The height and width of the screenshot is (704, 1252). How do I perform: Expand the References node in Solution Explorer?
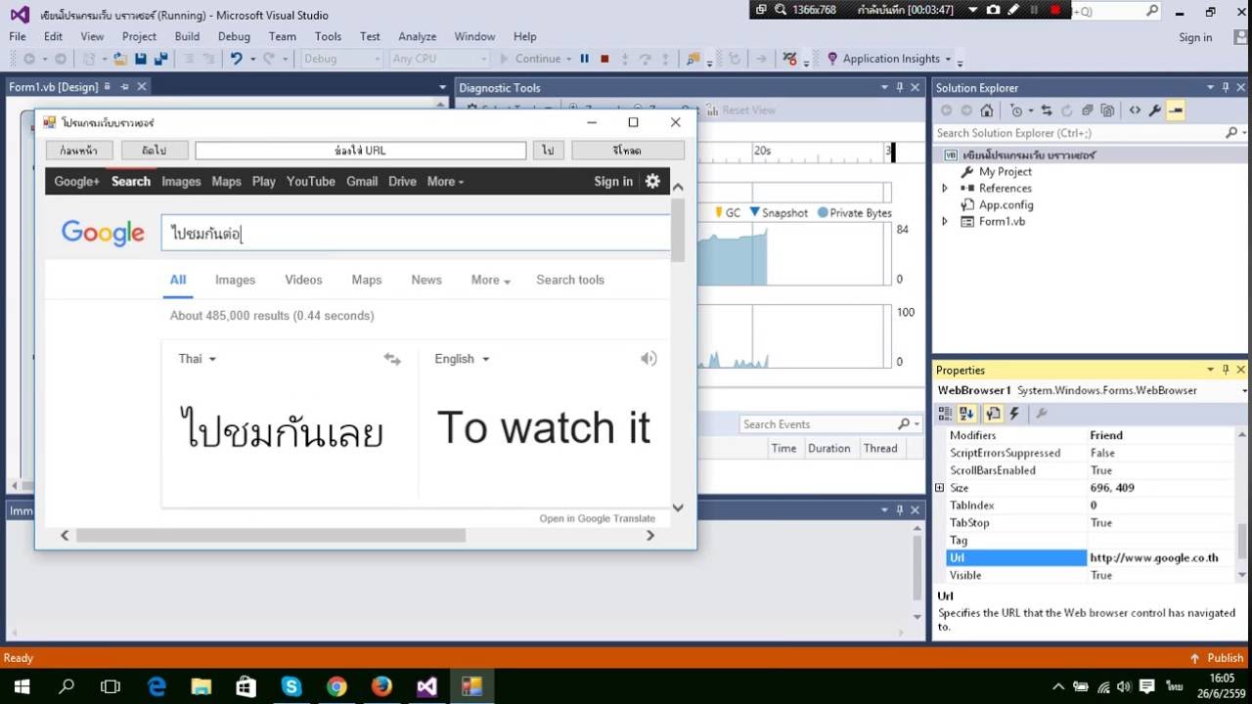tap(945, 188)
